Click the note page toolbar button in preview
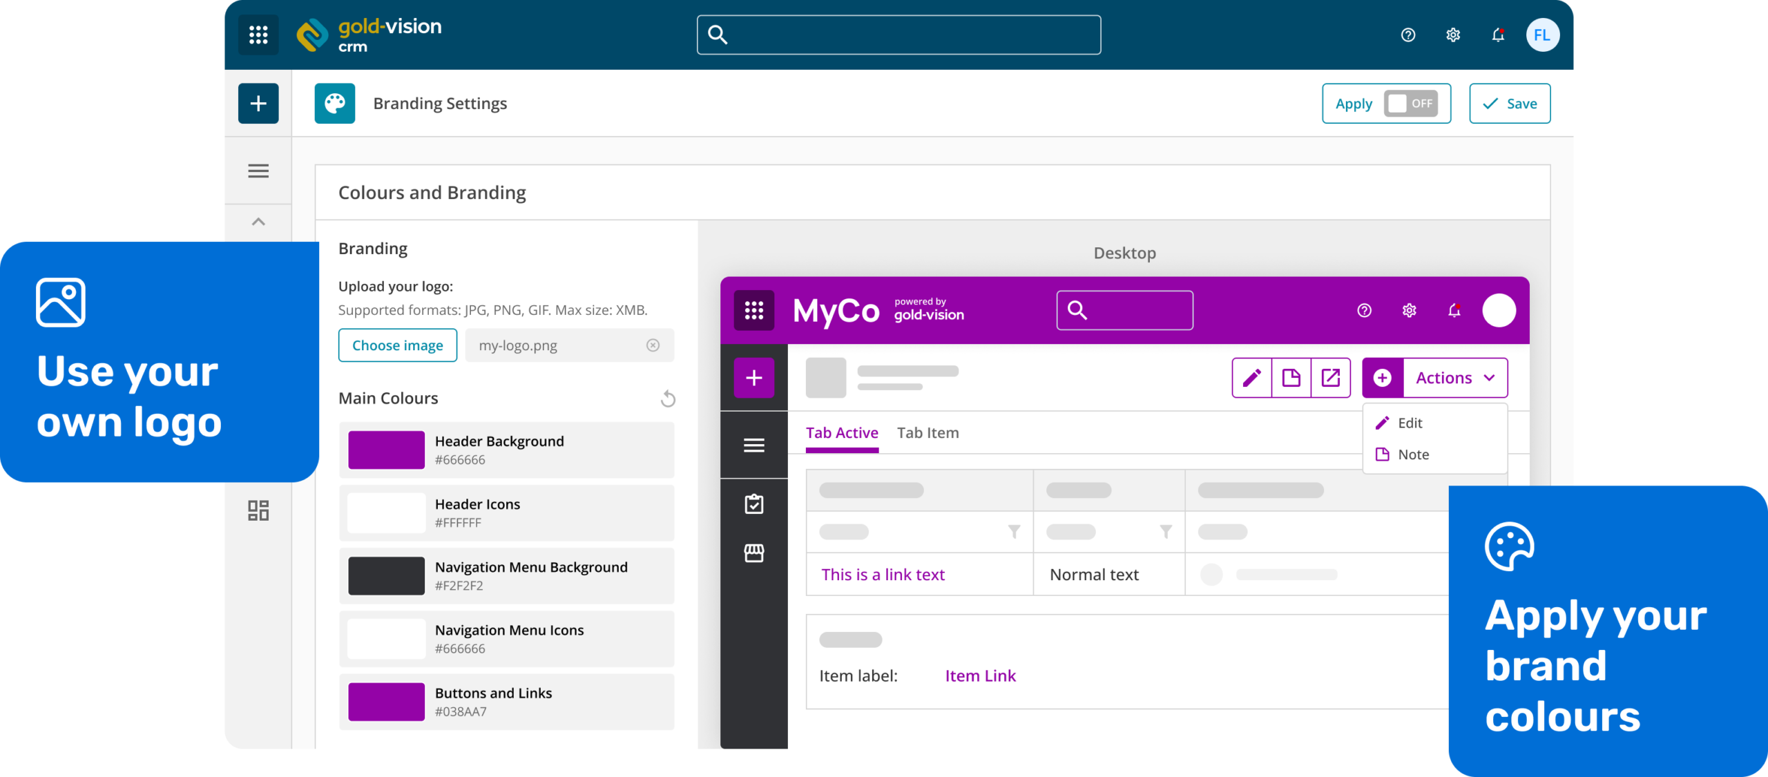 (1291, 378)
